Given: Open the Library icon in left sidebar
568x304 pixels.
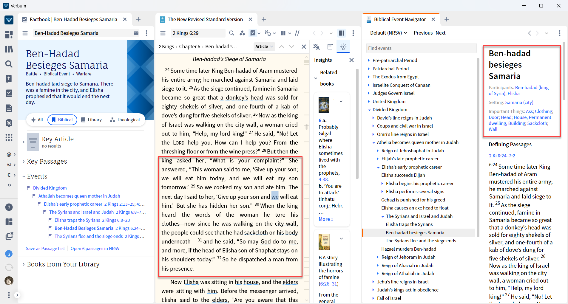Looking at the screenshot, I should [9, 49].
